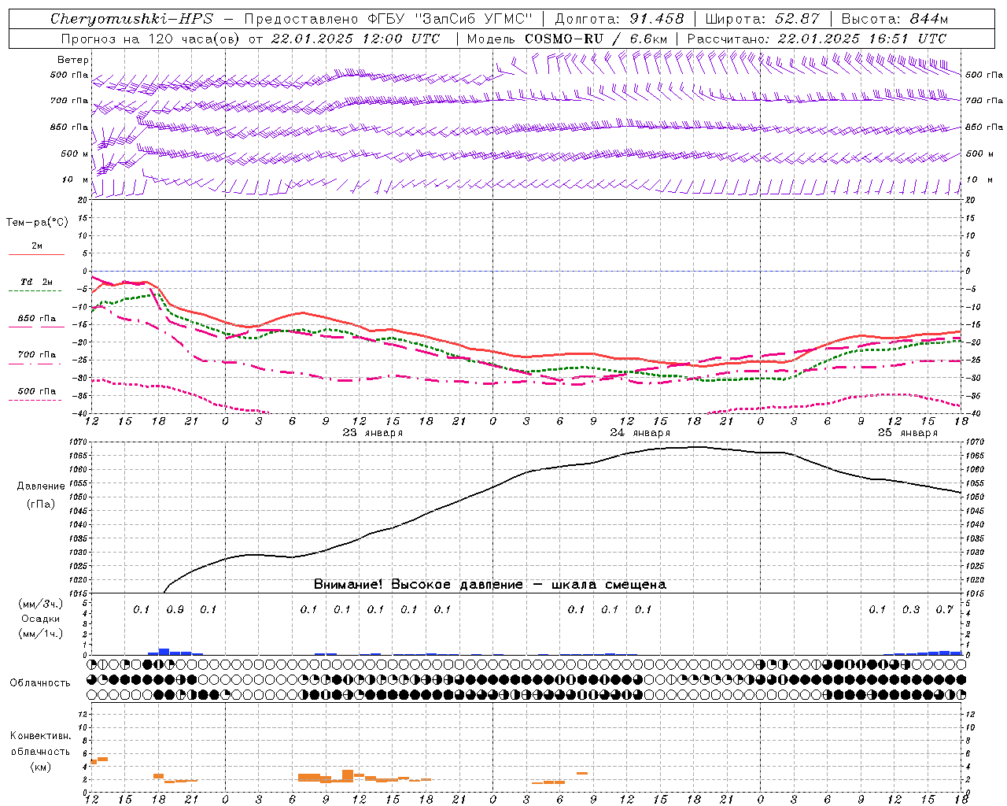Click the '23 января' date label

click(373, 433)
